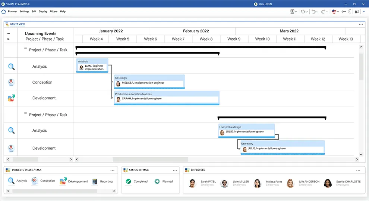Click the key icon in top toolbar
This screenshot has height=201, width=369.
(x=343, y=12)
